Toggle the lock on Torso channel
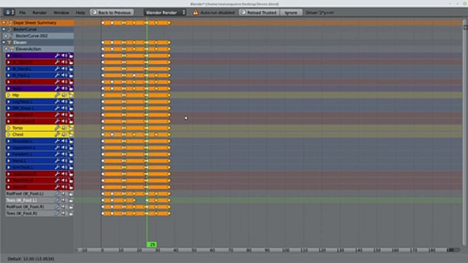 pos(71,128)
